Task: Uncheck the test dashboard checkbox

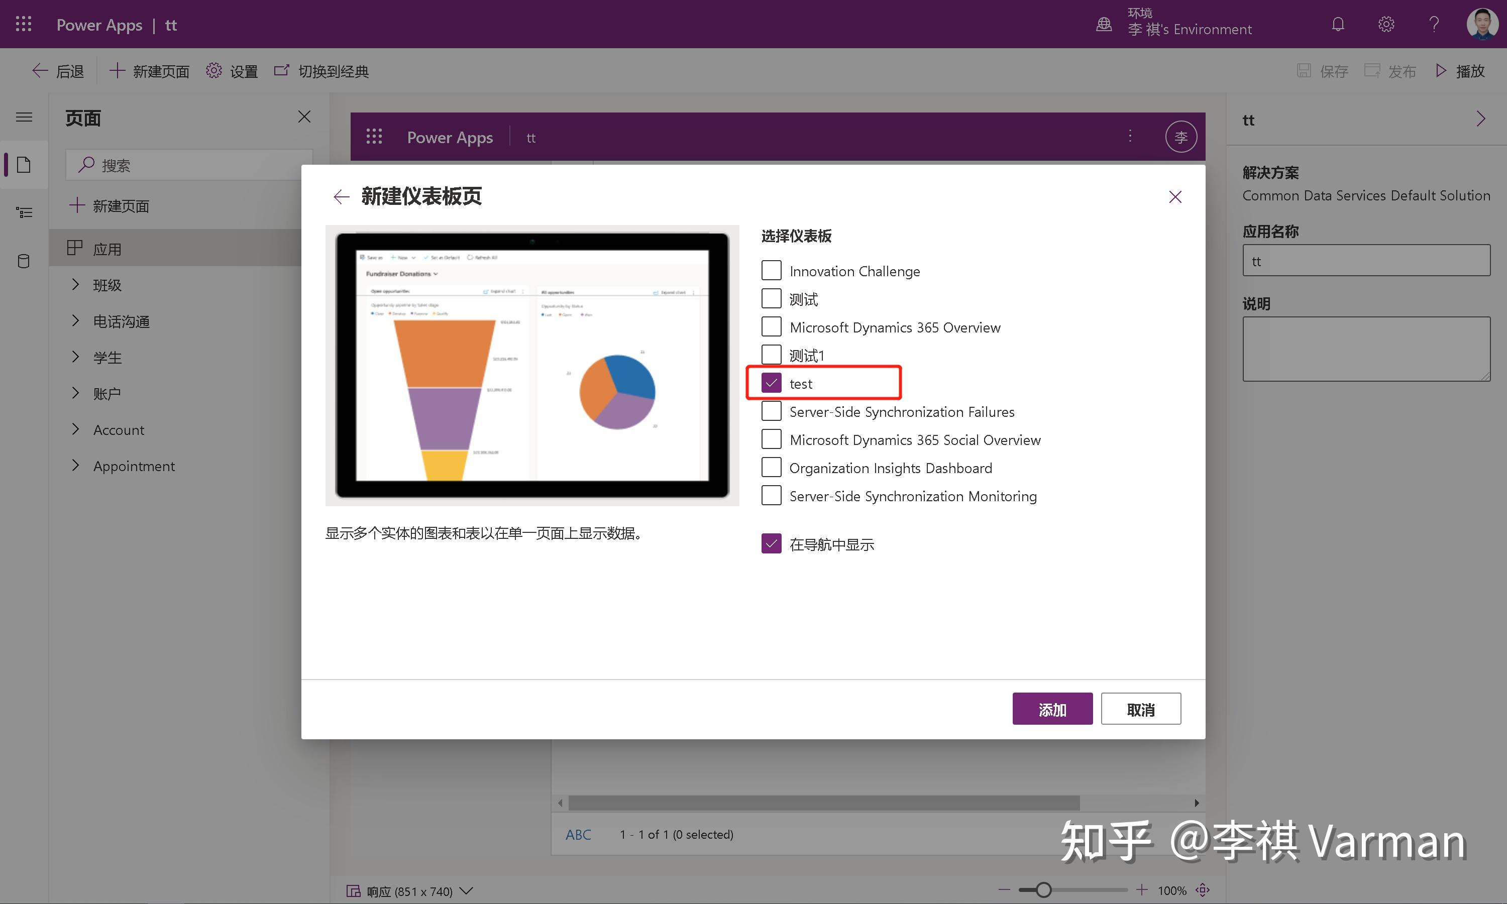Action: coord(771,383)
